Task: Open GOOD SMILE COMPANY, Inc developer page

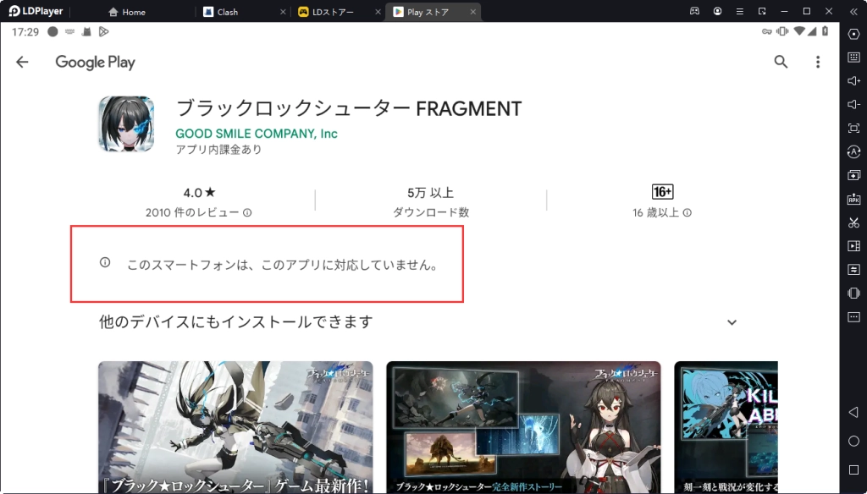Action: tap(257, 133)
